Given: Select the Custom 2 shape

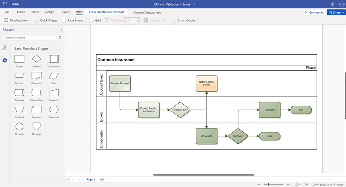Looking at the screenshot, I should click(x=19, y=109).
